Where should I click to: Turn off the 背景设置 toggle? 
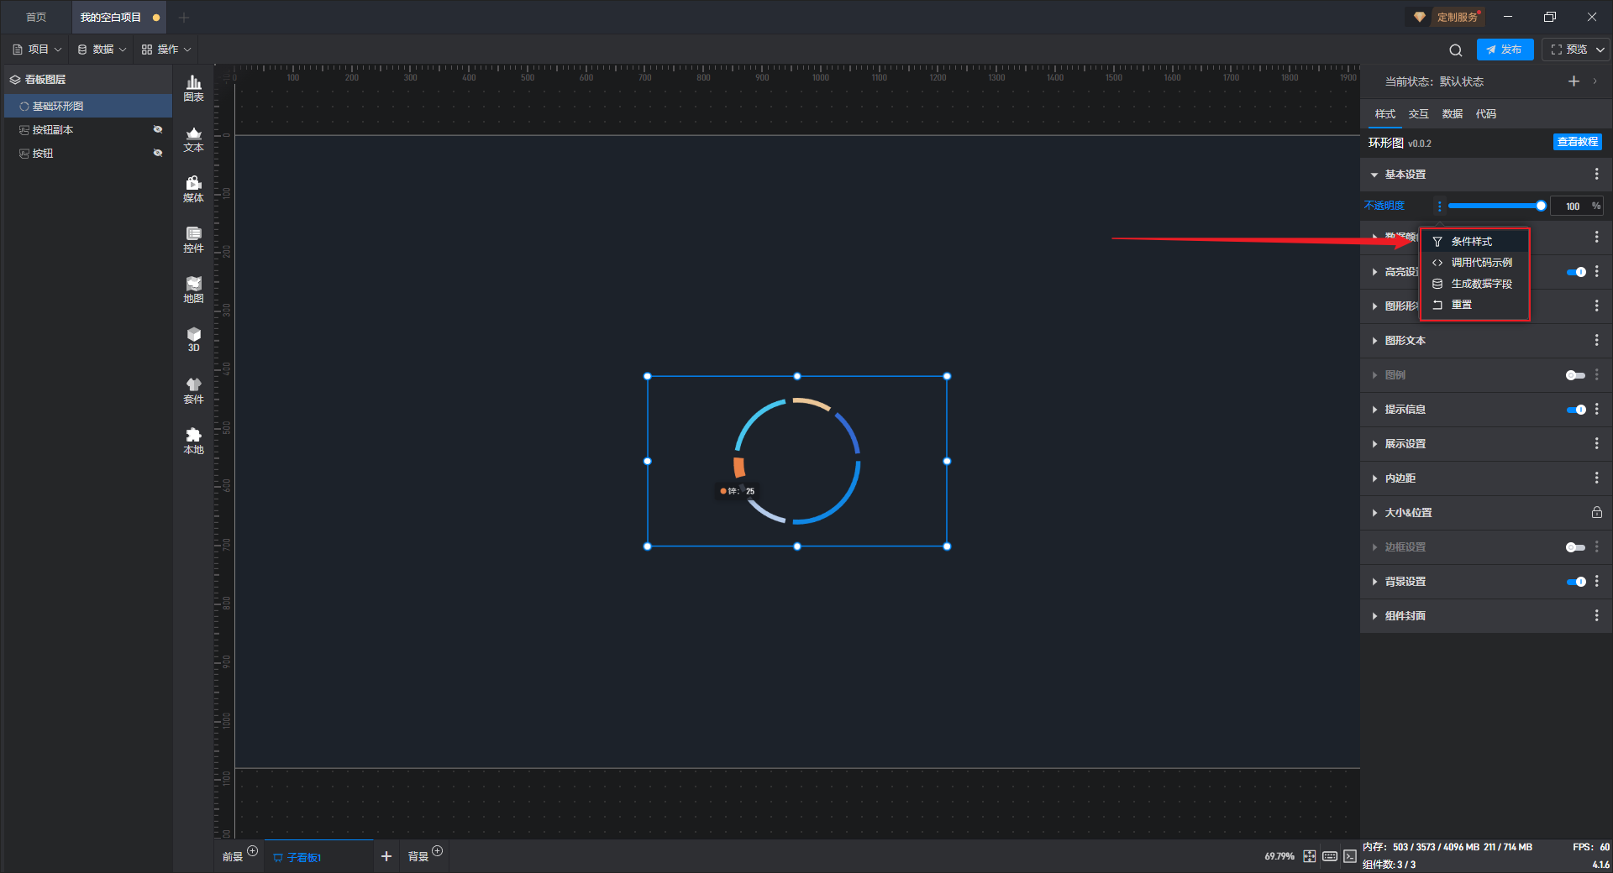pos(1575,582)
